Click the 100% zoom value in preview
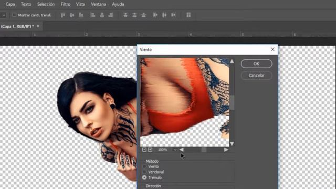Viewport: 336px width, 189px height. coord(162,150)
